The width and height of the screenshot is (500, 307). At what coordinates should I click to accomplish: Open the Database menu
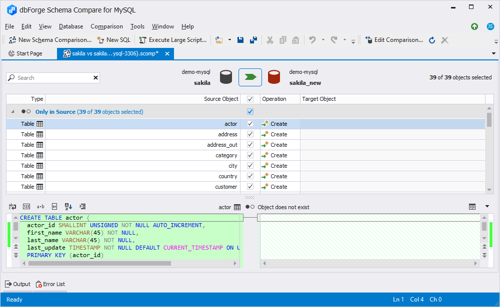click(x=71, y=26)
